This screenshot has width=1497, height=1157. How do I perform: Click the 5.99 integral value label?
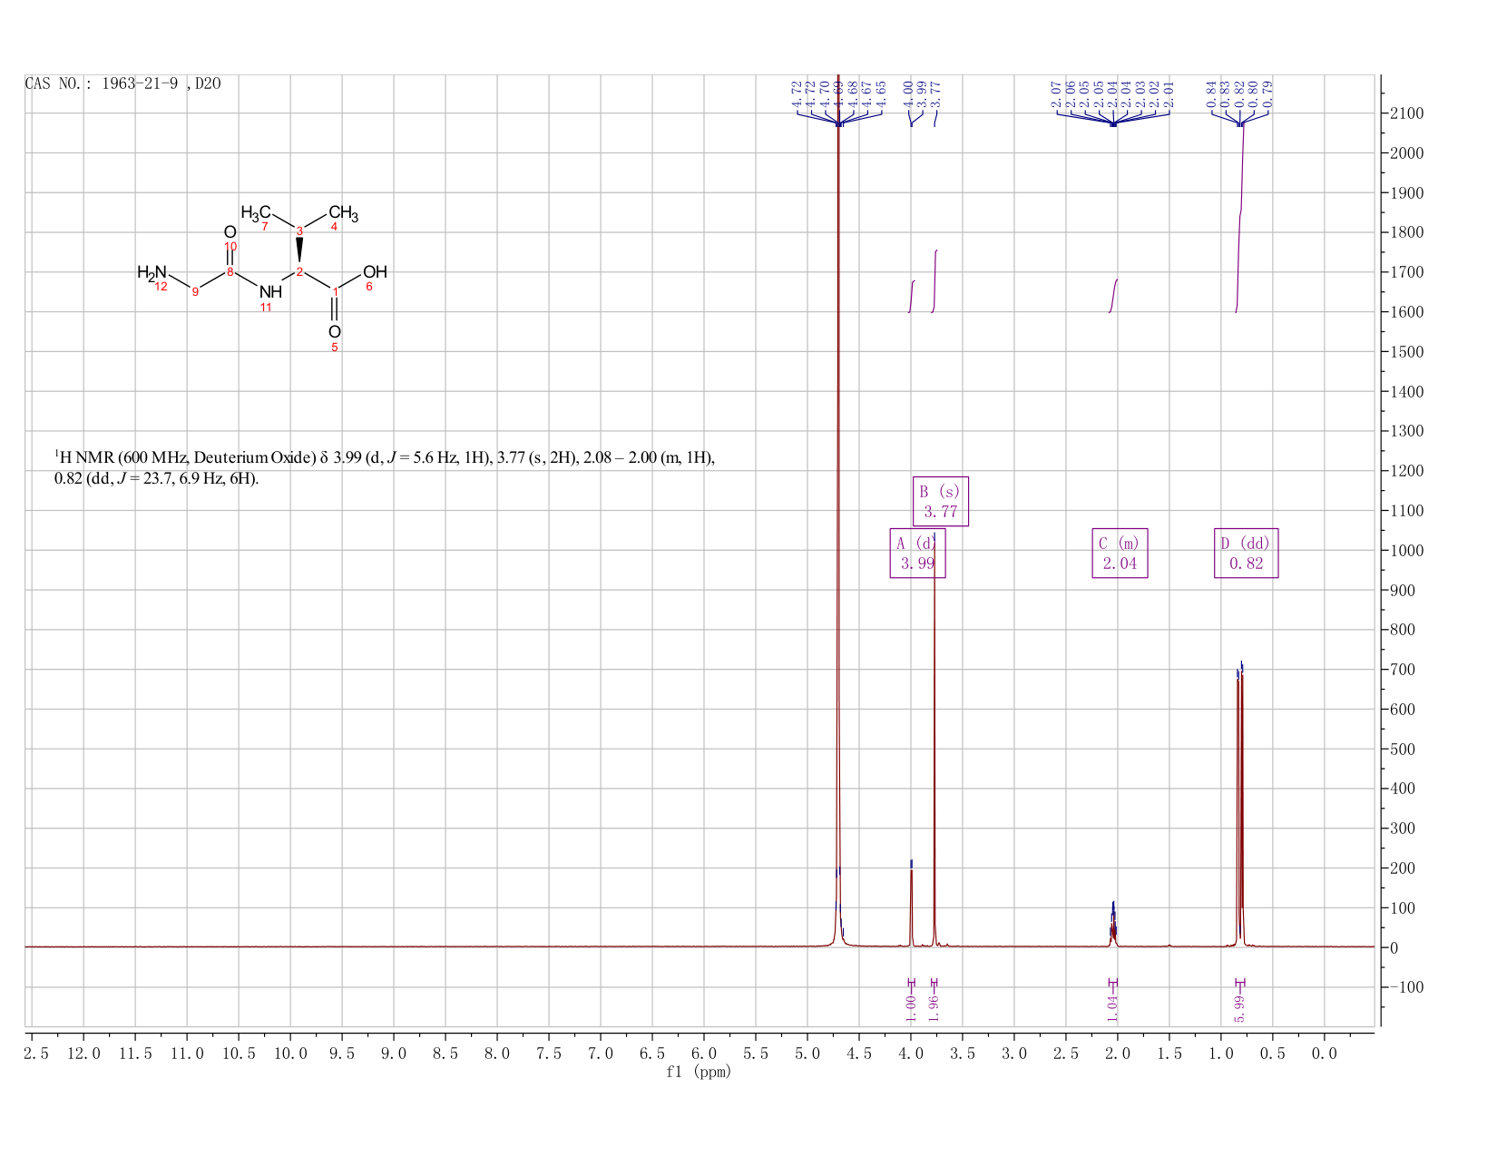coord(1240,1005)
